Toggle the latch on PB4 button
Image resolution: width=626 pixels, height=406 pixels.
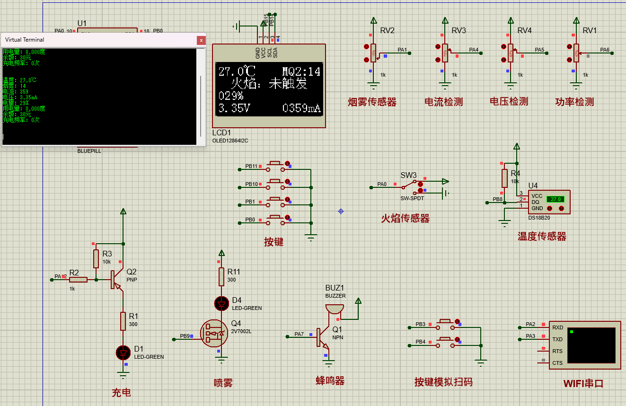click(x=457, y=339)
